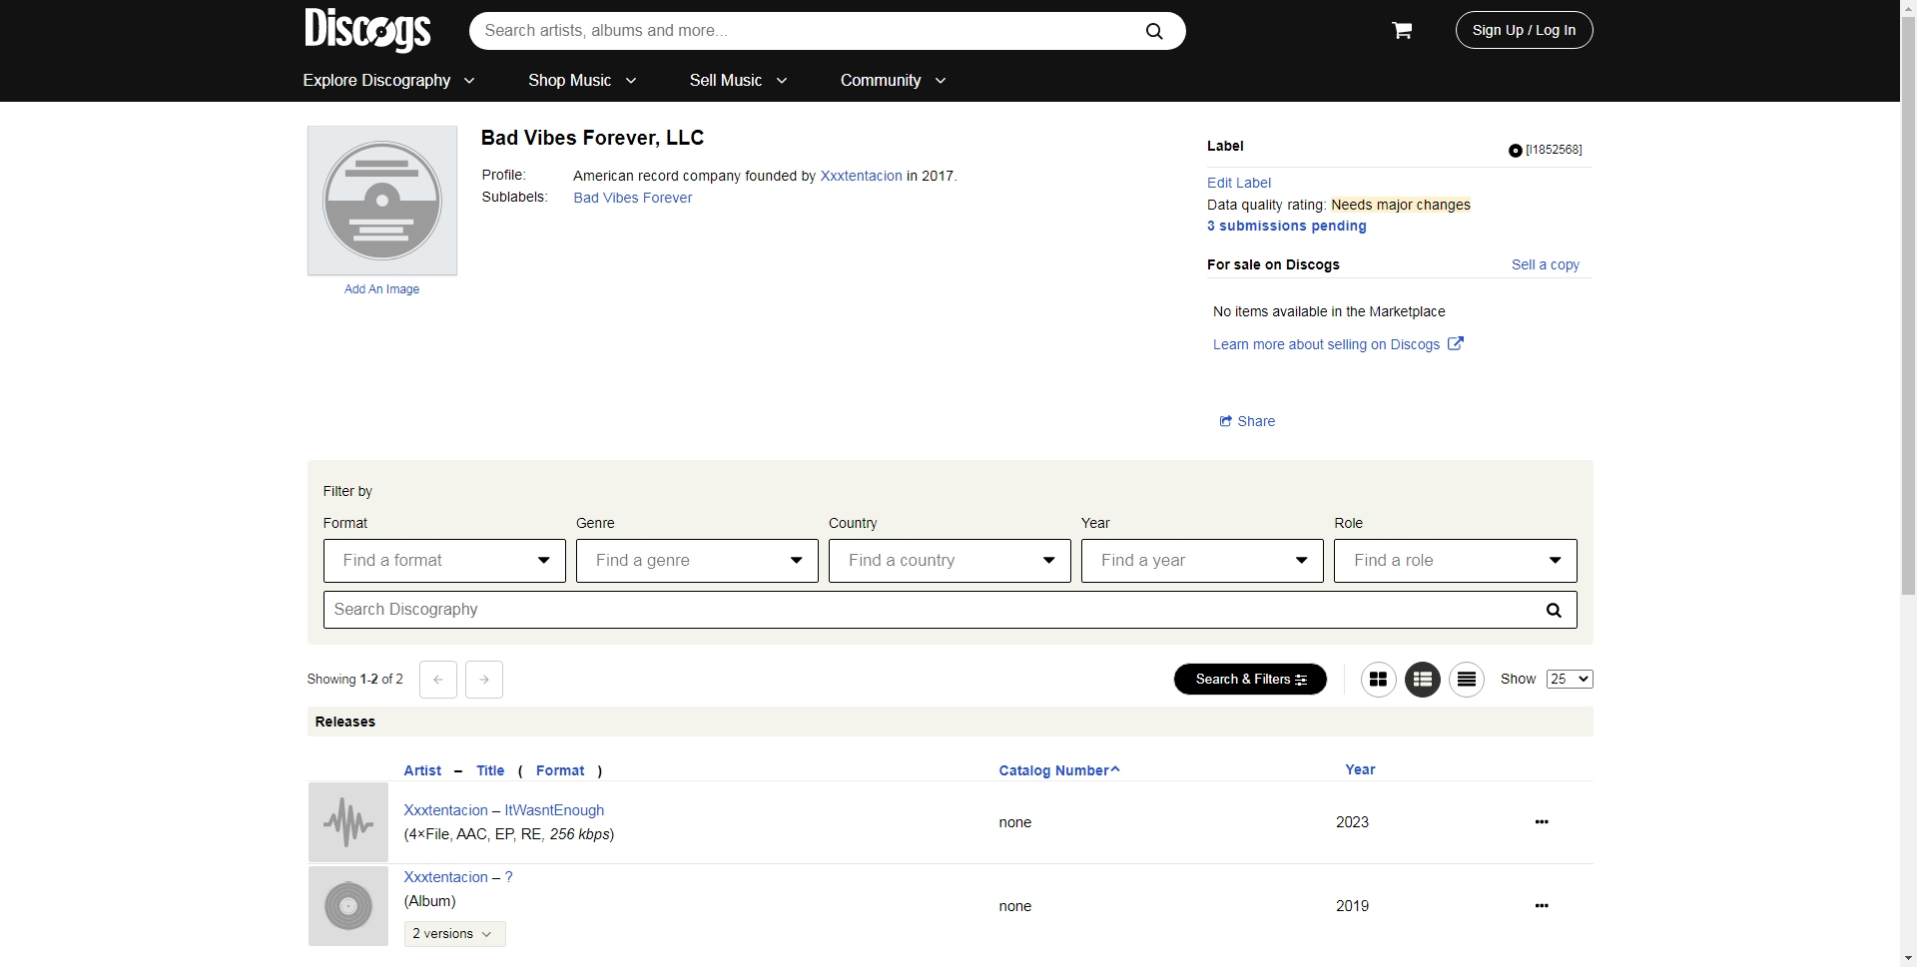Click the Search Discography magnifier icon
This screenshot has height=967, width=1917.
point(1553,611)
